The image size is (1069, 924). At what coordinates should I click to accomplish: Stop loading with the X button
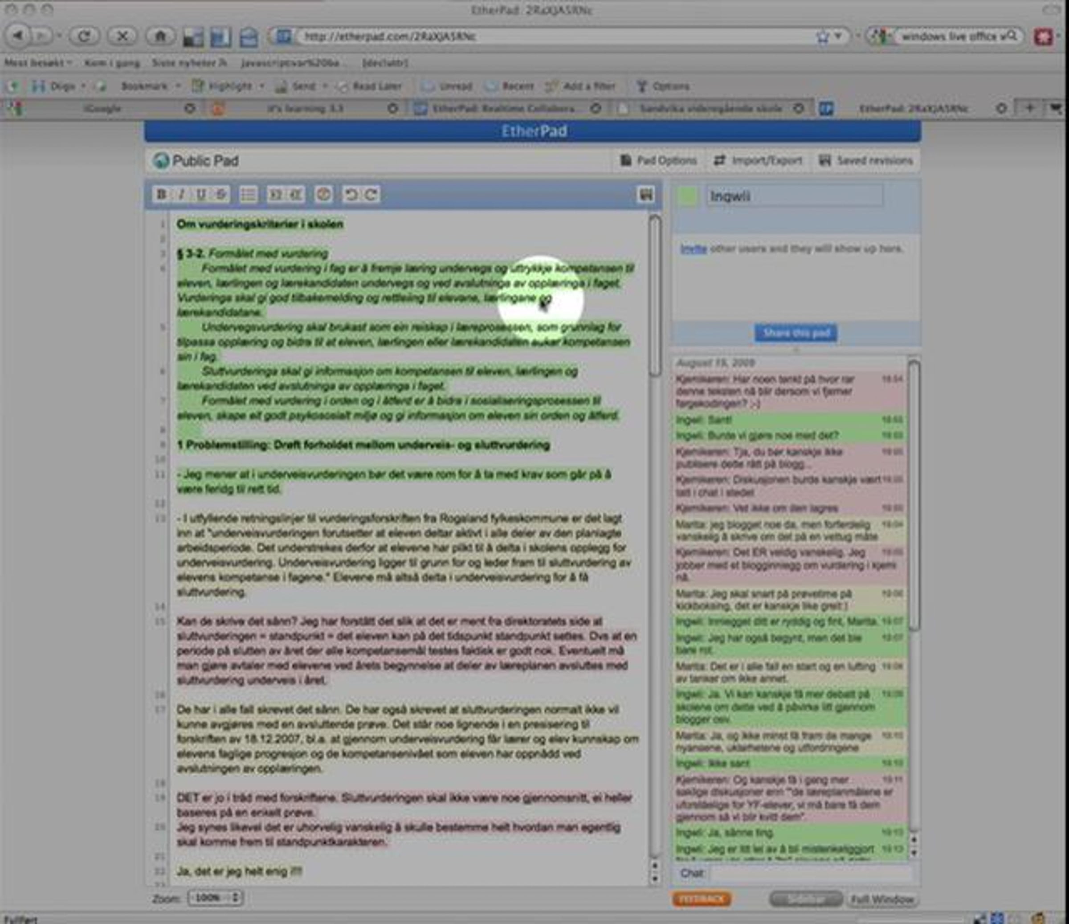[122, 36]
